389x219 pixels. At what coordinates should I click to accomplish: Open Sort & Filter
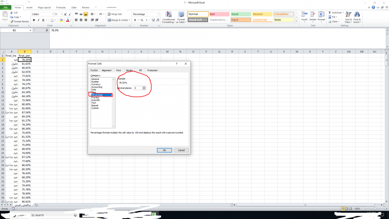[x=348, y=18]
